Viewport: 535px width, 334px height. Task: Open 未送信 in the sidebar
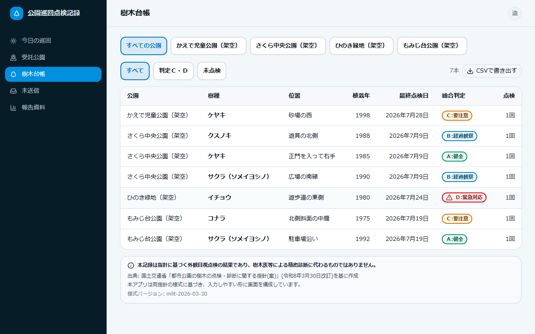pyautogui.click(x=53, y=91)
